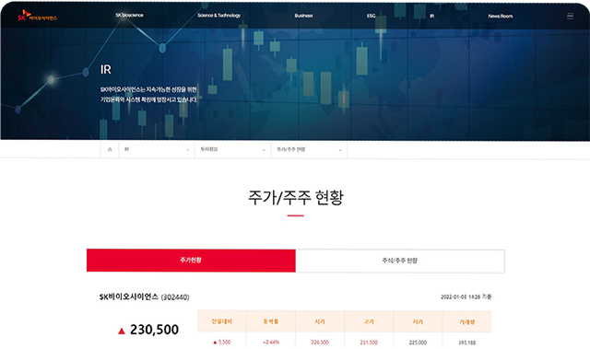Viewport: 590px width, 349px height.
Task: Click the 230,500 stock price value
Action: tap(154, 330)
